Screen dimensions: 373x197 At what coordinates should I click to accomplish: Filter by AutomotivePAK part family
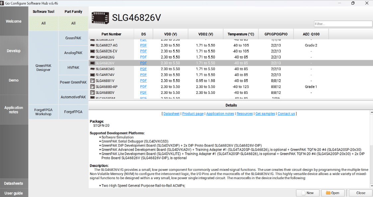(x=73, y=97)
